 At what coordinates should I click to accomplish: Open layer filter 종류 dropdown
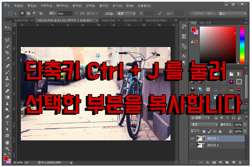click(200, 118)
